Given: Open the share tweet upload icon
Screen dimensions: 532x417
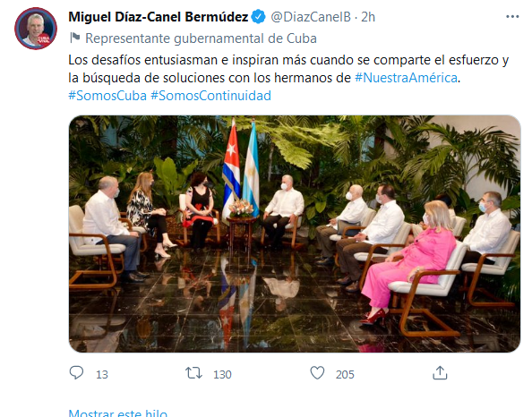Looking at the screenshot, I should pyautogui.click(x=440, y=372).
